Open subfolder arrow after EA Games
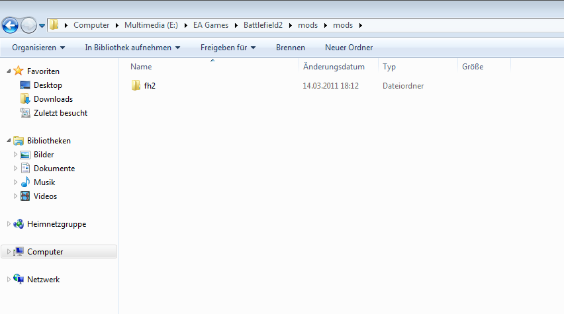The height and width of the screenshot is (314, 564). (x=236, y=25)
